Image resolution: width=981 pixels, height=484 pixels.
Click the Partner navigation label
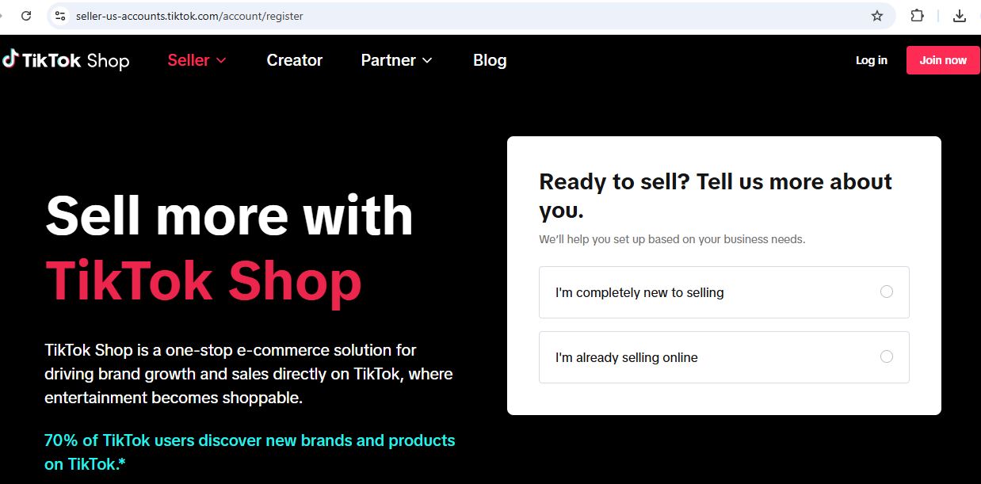[x=388, y=60]
